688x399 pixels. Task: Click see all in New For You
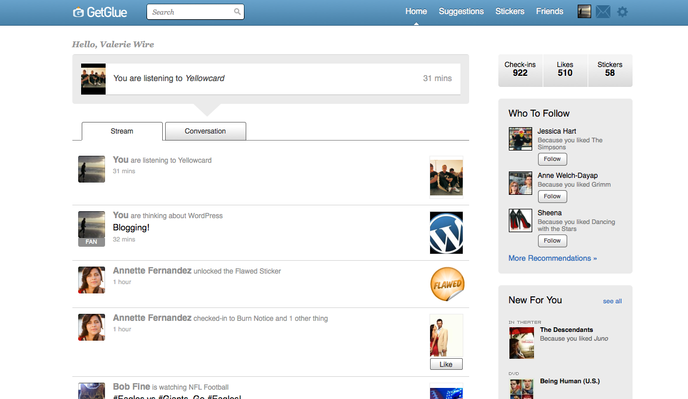pyautogui.click(x=612, y=302)
